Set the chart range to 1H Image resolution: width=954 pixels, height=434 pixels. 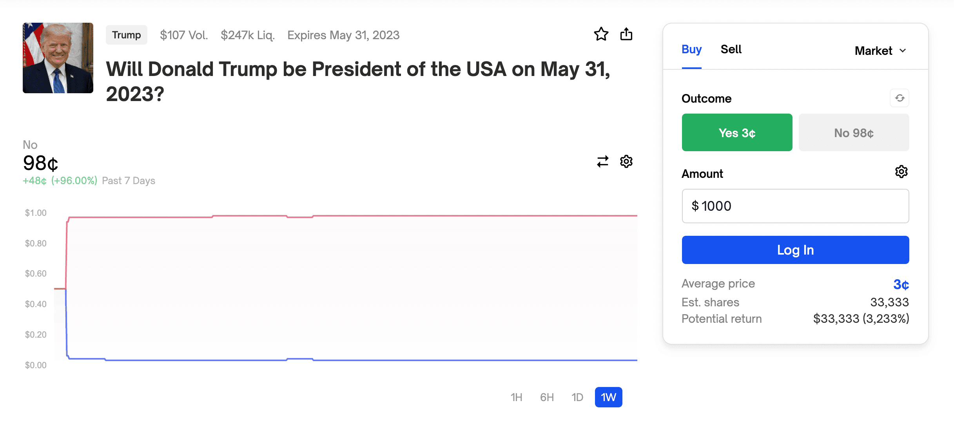point(516,397)
